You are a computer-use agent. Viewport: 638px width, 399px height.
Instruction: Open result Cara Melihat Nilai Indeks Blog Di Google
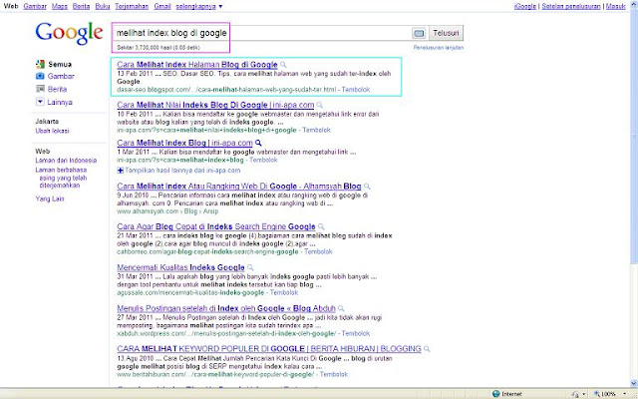pyautogui.click(x=215, y=105)
